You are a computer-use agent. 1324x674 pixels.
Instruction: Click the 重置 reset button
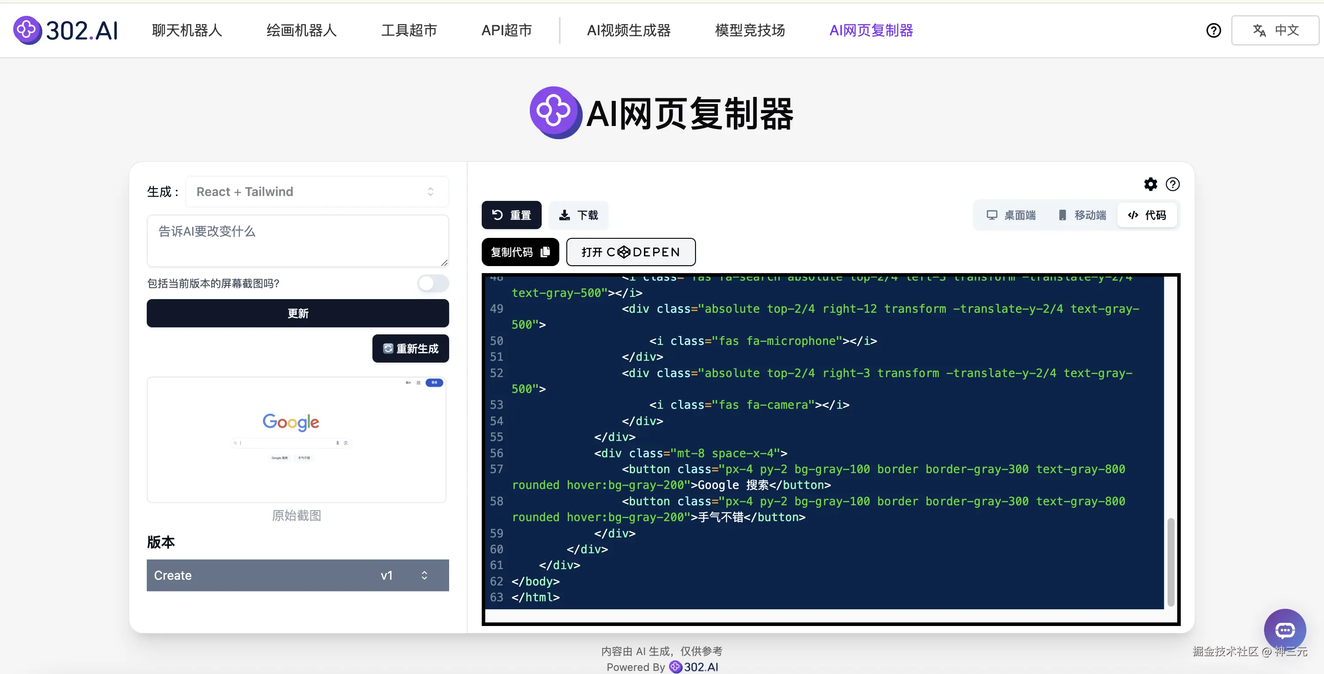pos(511,215)
